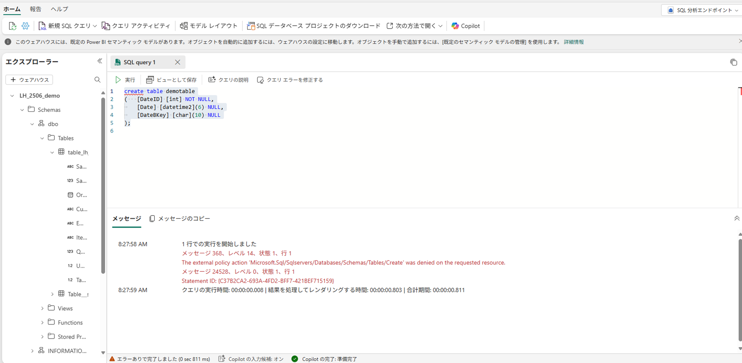
Task: Expand the Table__s table node
Action: (x=52, y=294)
